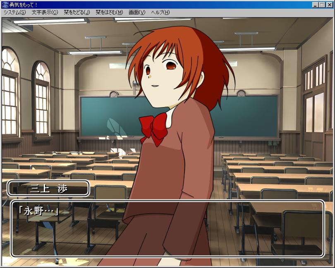
Task: Close the 勇気をもって！ window
Action: point(329,5)
